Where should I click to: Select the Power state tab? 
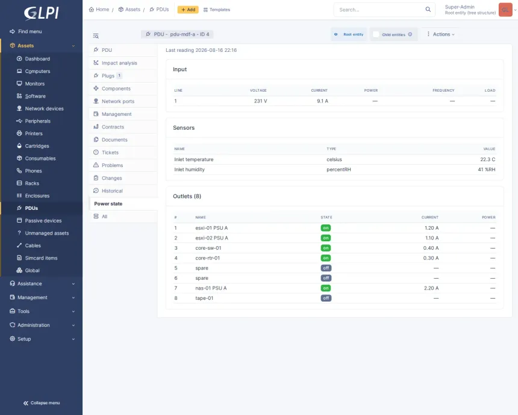123,204
